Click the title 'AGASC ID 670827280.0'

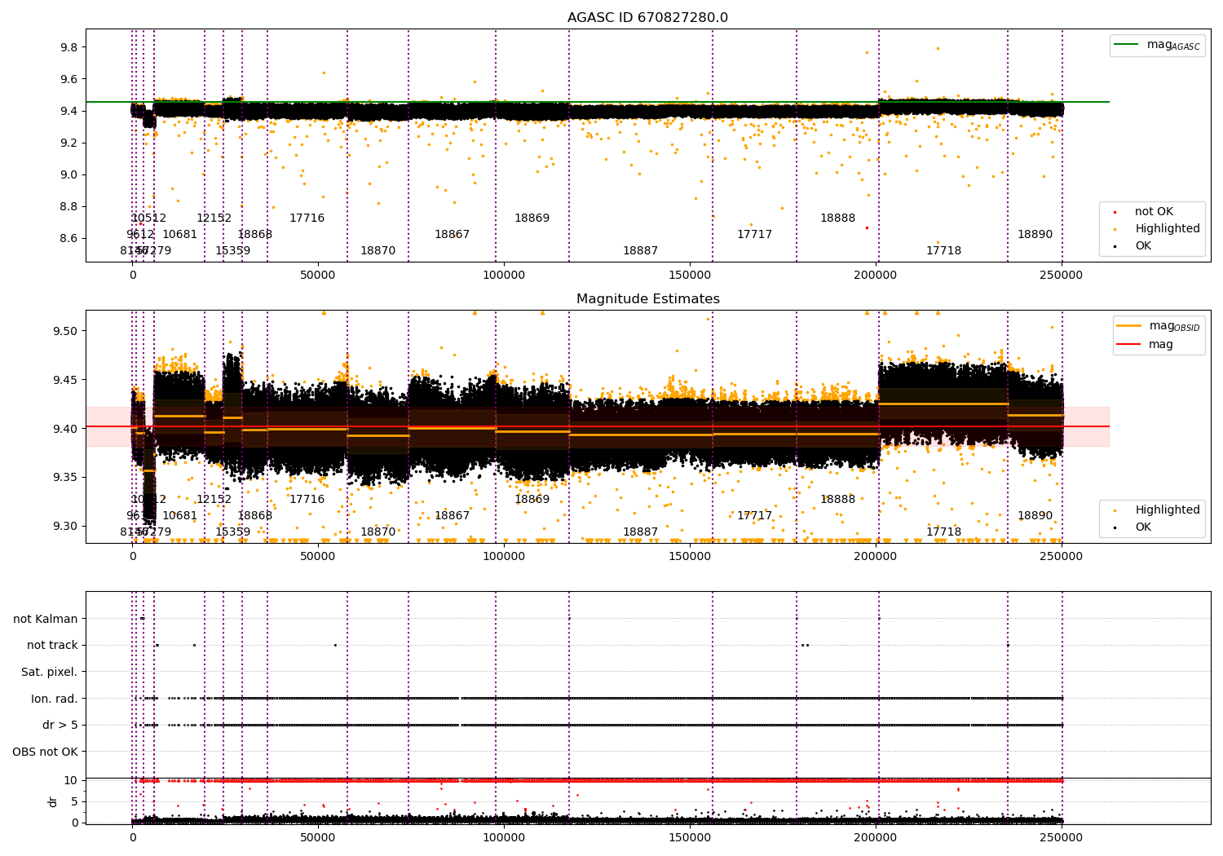648,18
